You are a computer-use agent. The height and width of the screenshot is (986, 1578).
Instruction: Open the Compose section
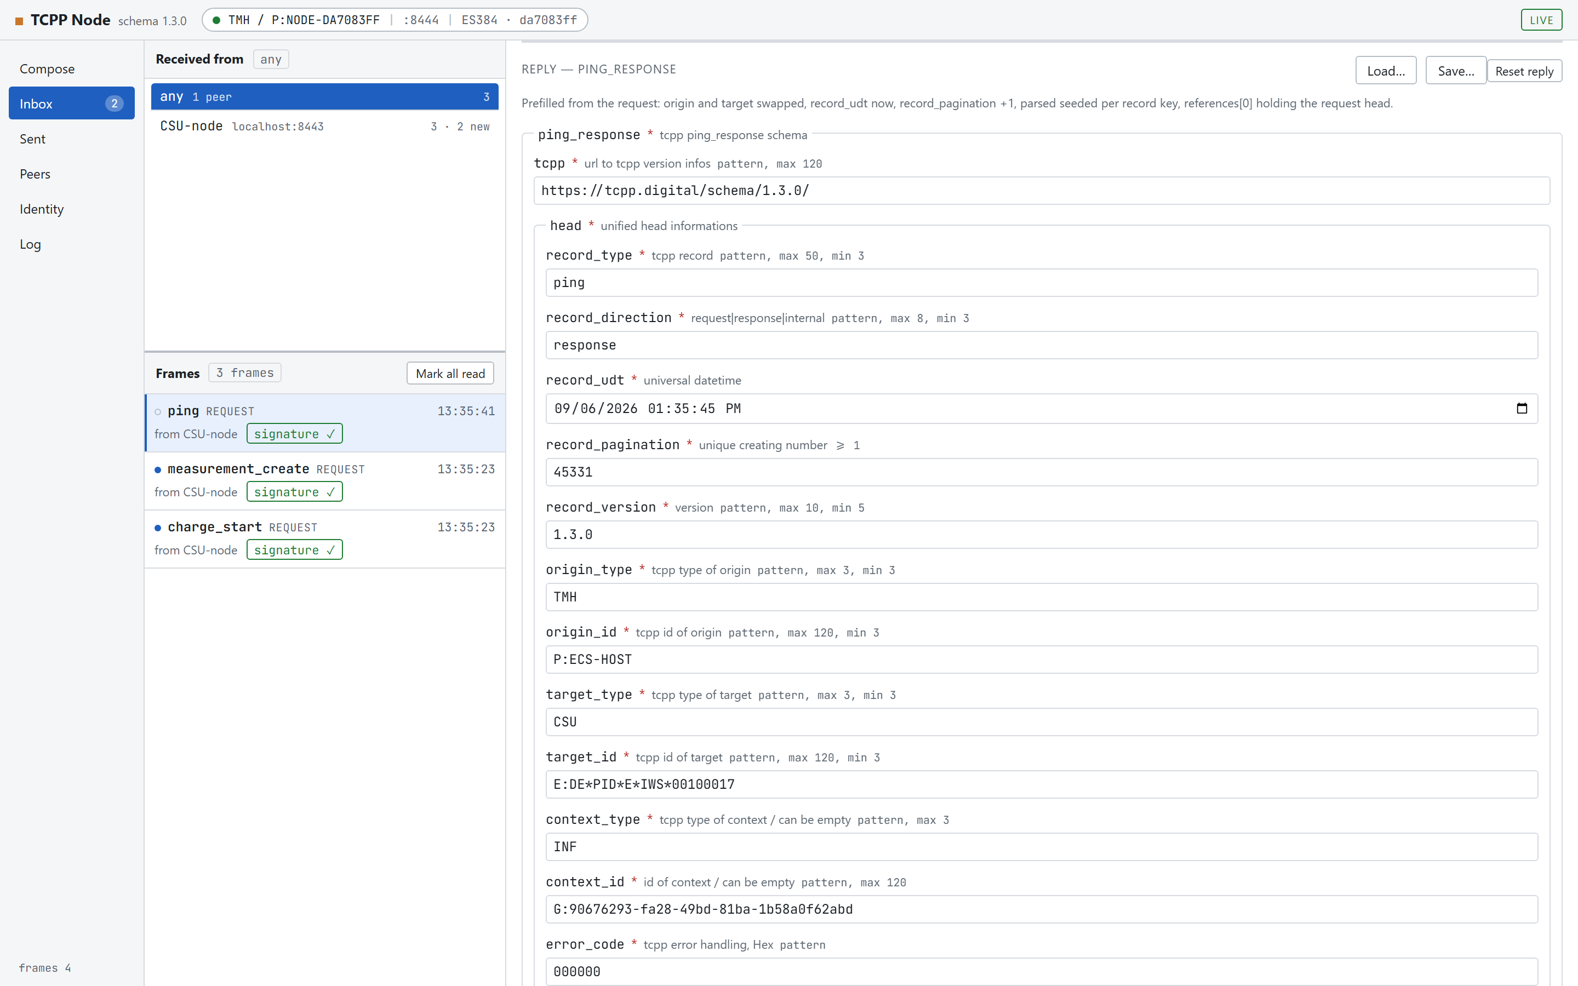(x=72, y=68)
